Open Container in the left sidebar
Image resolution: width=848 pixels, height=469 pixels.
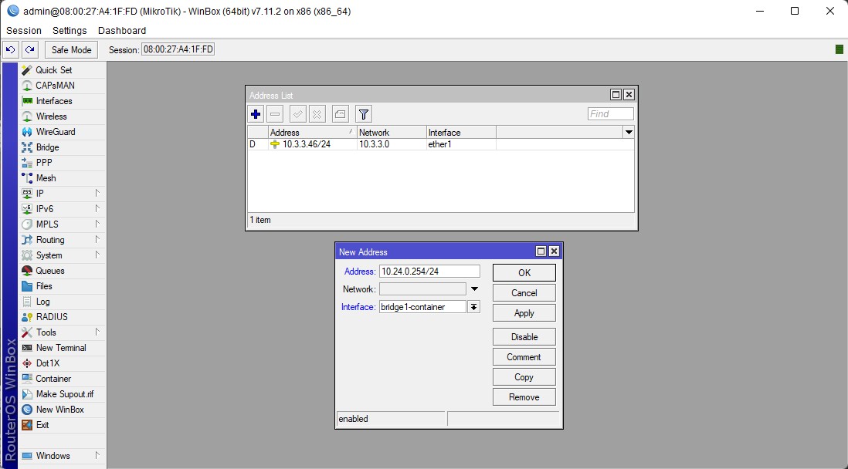point(53,379)
